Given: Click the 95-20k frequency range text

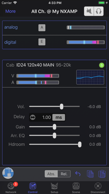Looking at the screenshot, I should click(x=63, y=65).
